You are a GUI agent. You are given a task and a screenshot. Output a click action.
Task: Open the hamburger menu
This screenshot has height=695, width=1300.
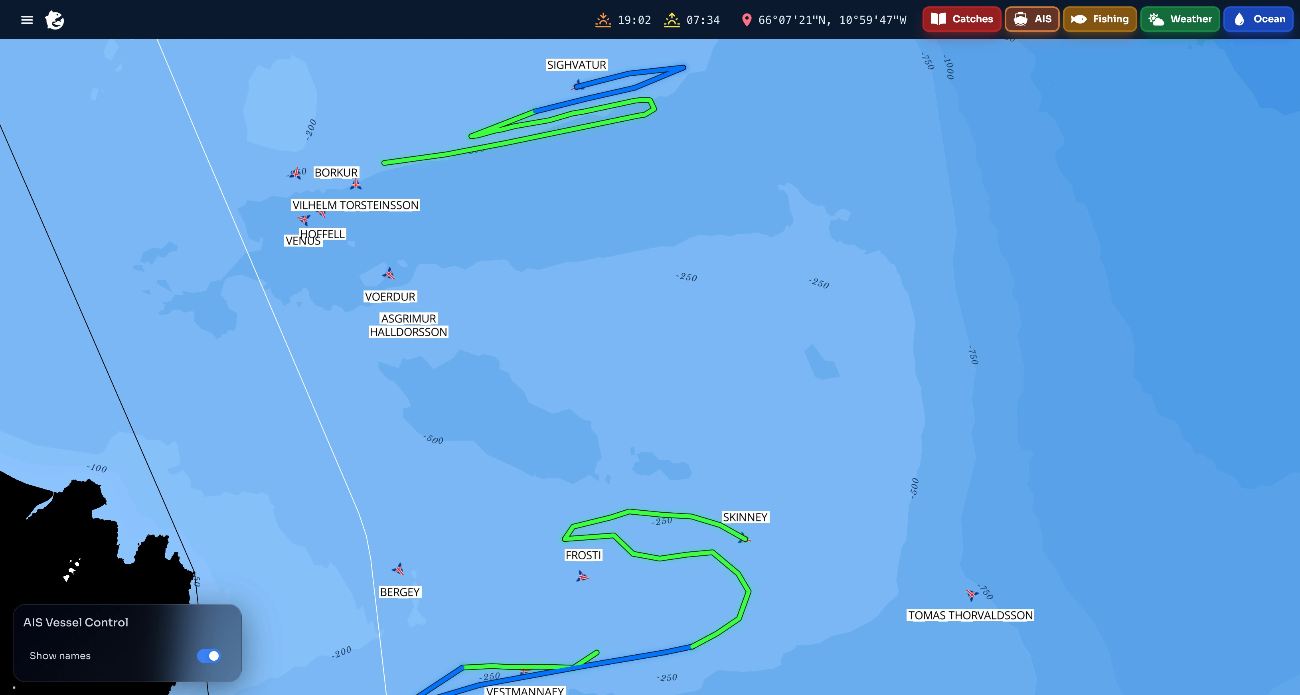(27, 20)
